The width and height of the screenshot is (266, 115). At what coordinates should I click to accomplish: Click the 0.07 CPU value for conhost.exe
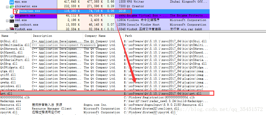click(111, 25)
